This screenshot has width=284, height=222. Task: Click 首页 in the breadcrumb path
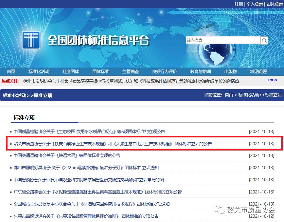(229, 95)
